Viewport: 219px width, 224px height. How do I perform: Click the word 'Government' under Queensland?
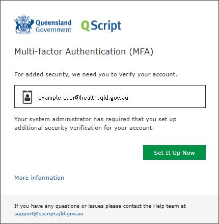tap(53, 30)
